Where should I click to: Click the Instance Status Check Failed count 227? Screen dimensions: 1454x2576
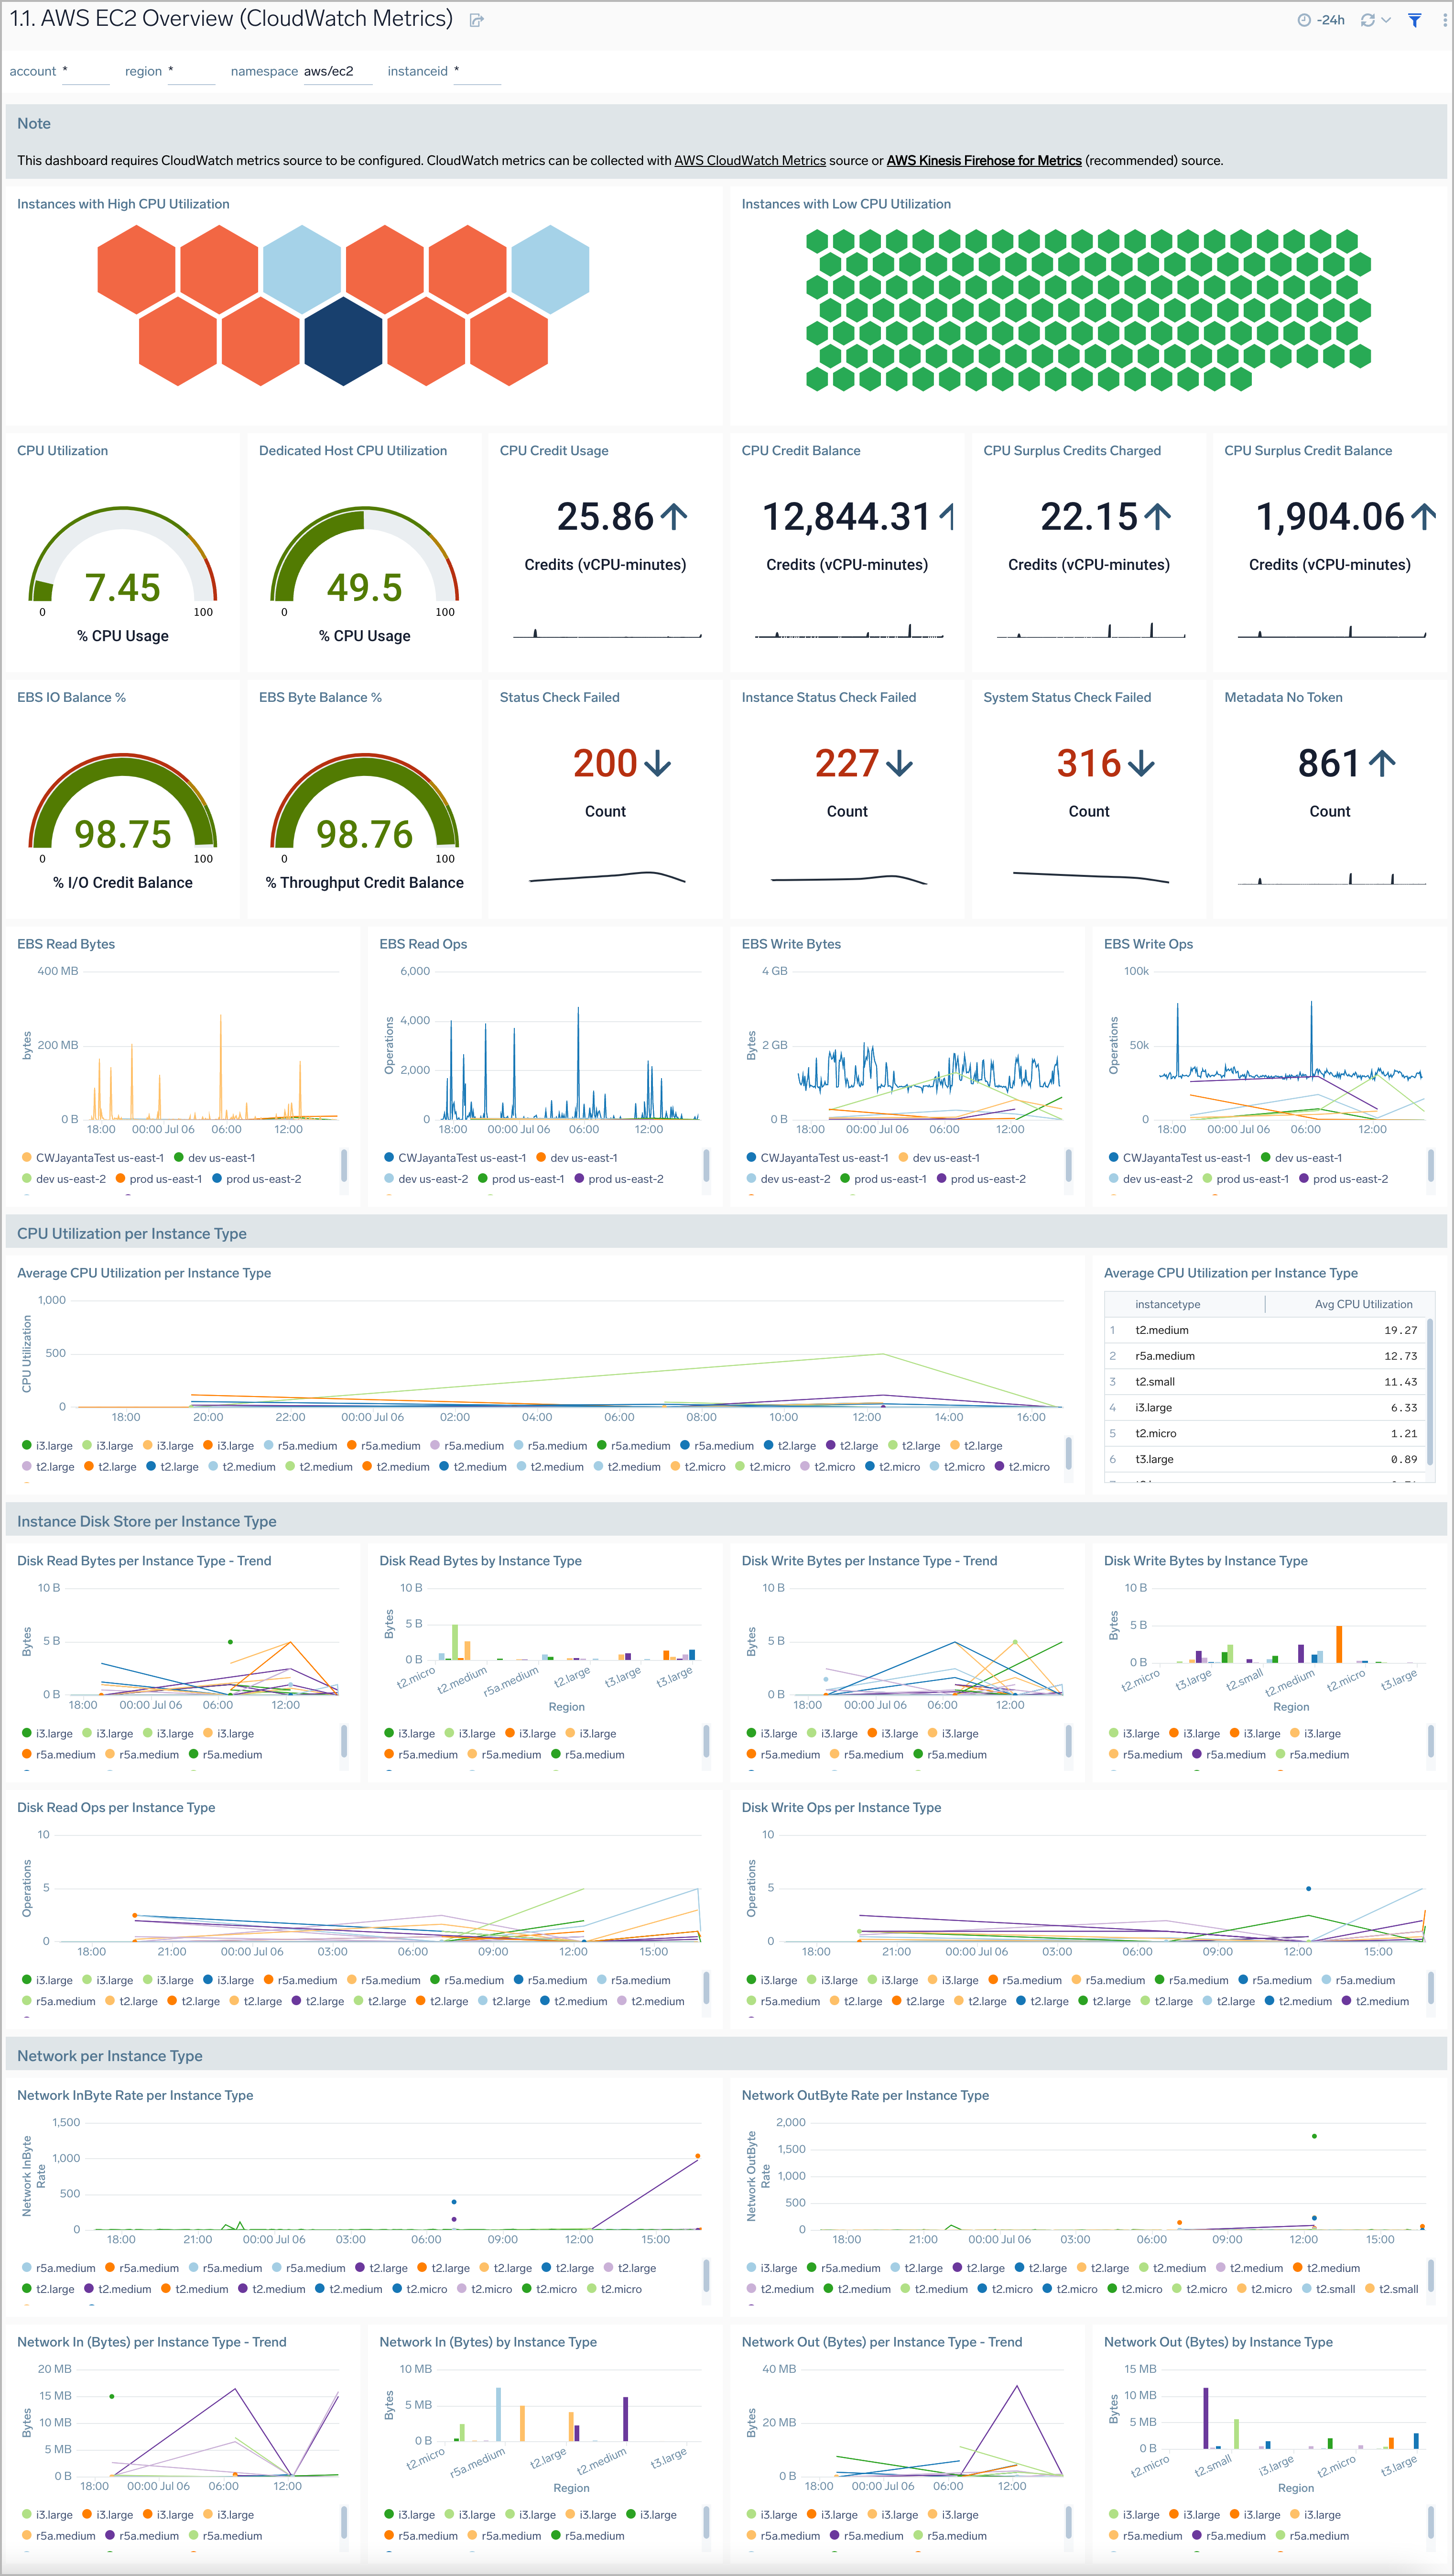847,764
